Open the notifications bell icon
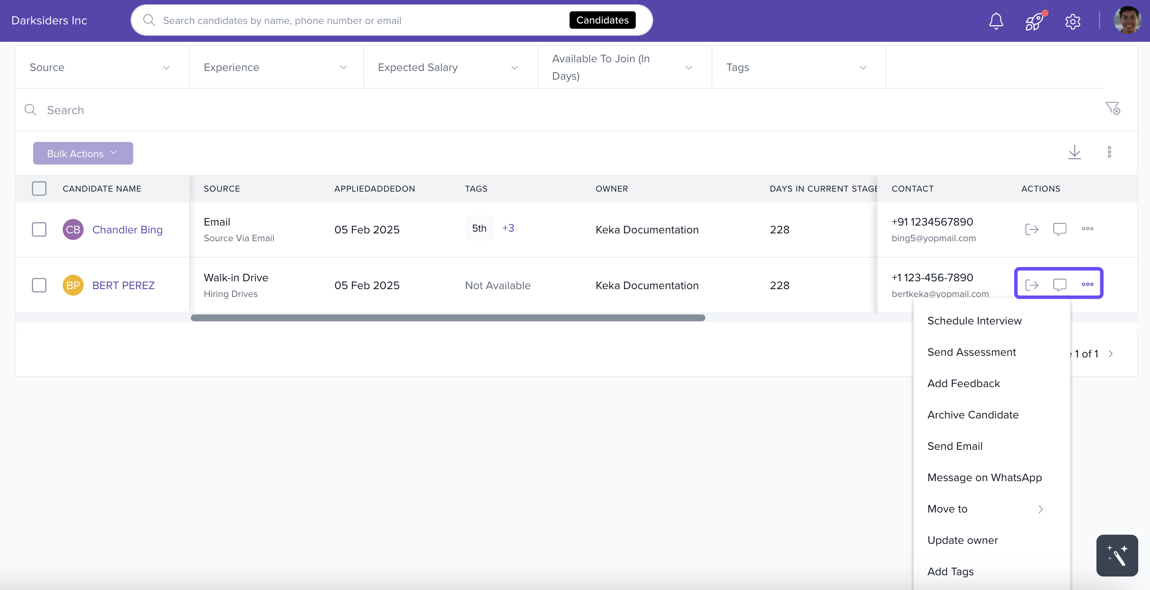 point(995,21)
